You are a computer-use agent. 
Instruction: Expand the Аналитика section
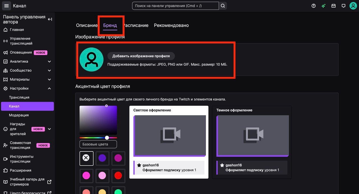pyautogui.click(x=49, y=62)
